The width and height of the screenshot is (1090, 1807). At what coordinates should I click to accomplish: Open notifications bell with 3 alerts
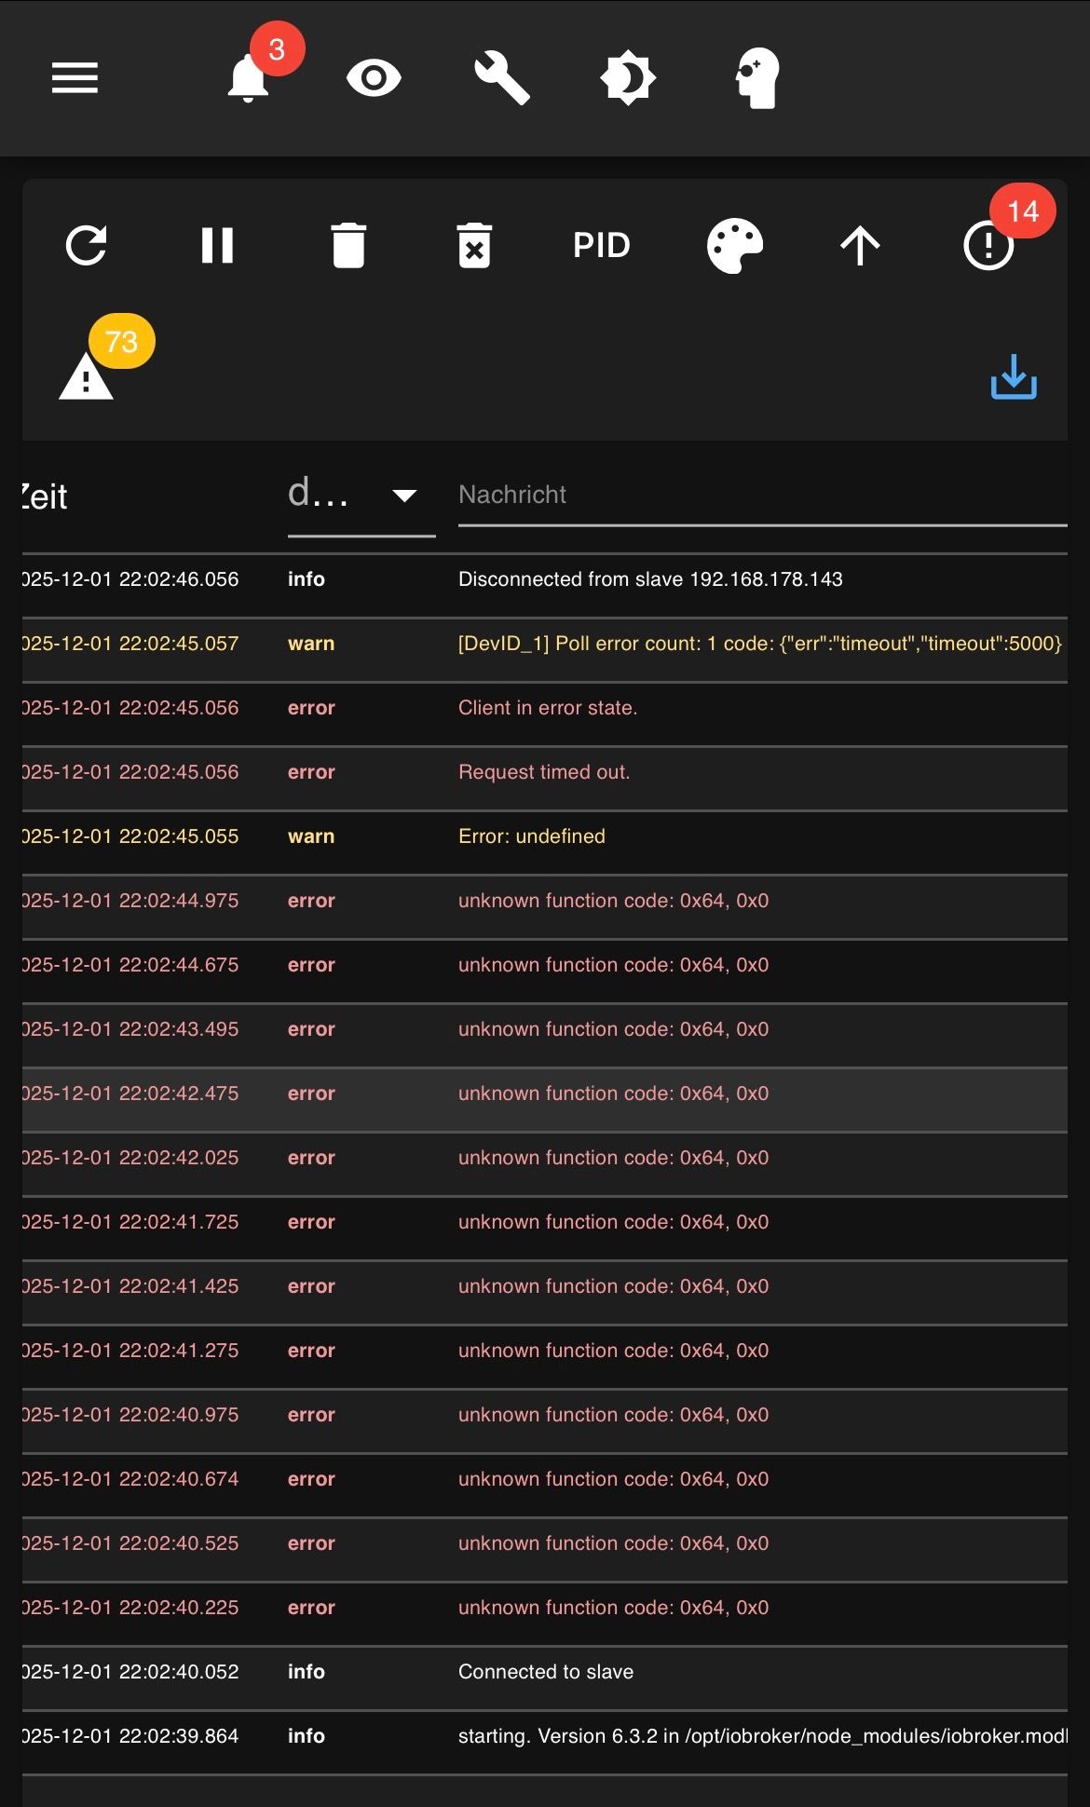(x=249, y=78)
